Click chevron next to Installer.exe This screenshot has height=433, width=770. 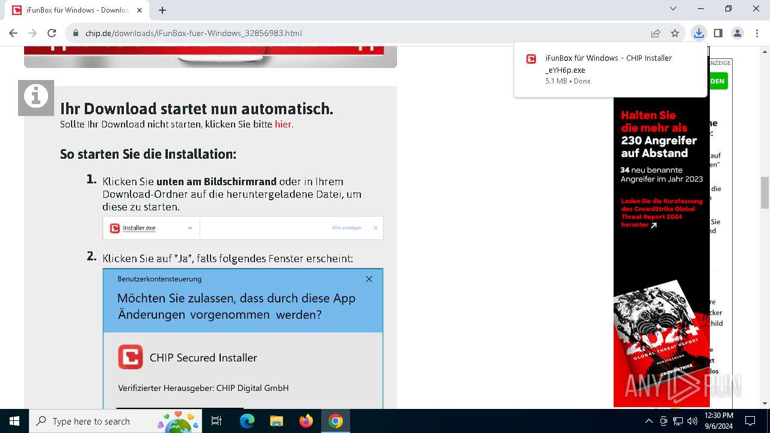[x=190, y=228]
